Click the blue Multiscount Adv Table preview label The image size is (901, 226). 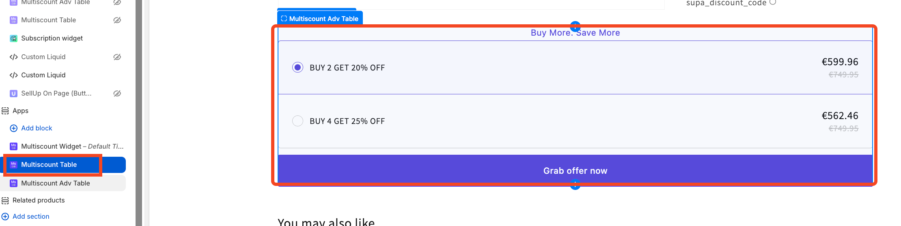[x=320, y=19]
